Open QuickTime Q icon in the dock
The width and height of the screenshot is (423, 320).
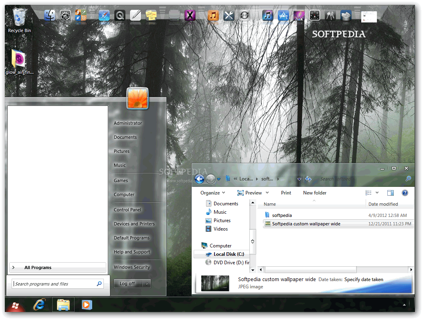click(x=120, y=15)
